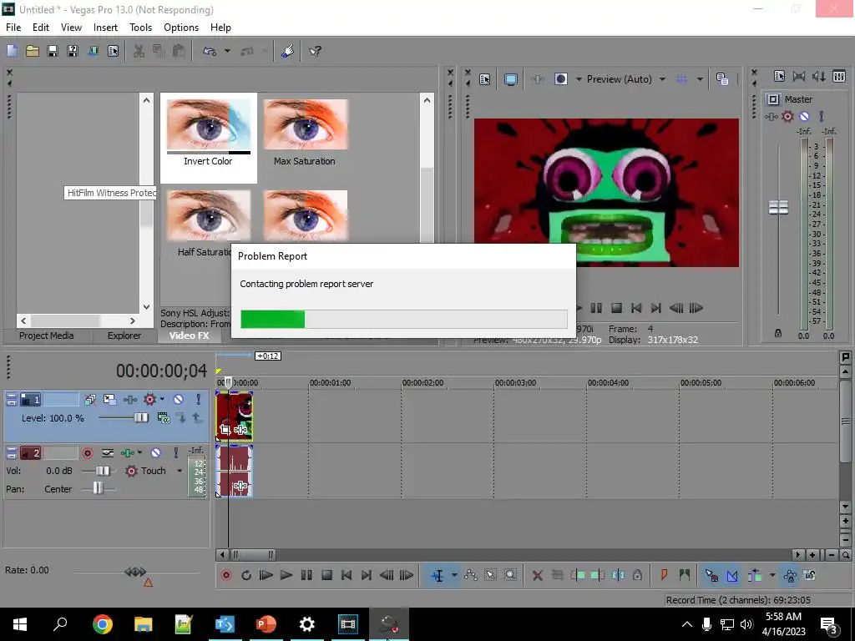Solo audio track 2
This screenshot has width=855, height=641.
(175, 453)
